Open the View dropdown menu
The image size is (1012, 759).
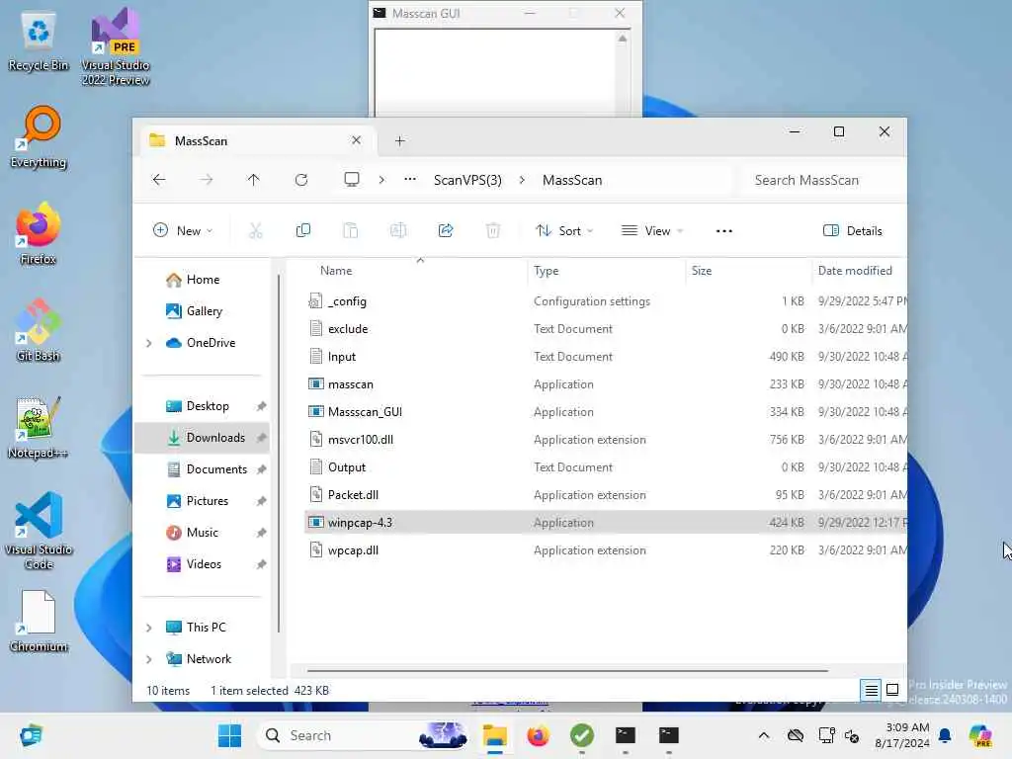coord(652,230)
